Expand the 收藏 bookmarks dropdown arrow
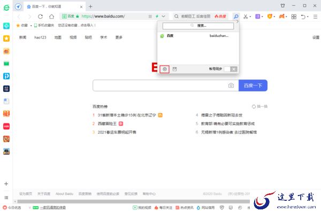Image resolution: width=321 pixels, height=211 pixels. tap(31, 26)
